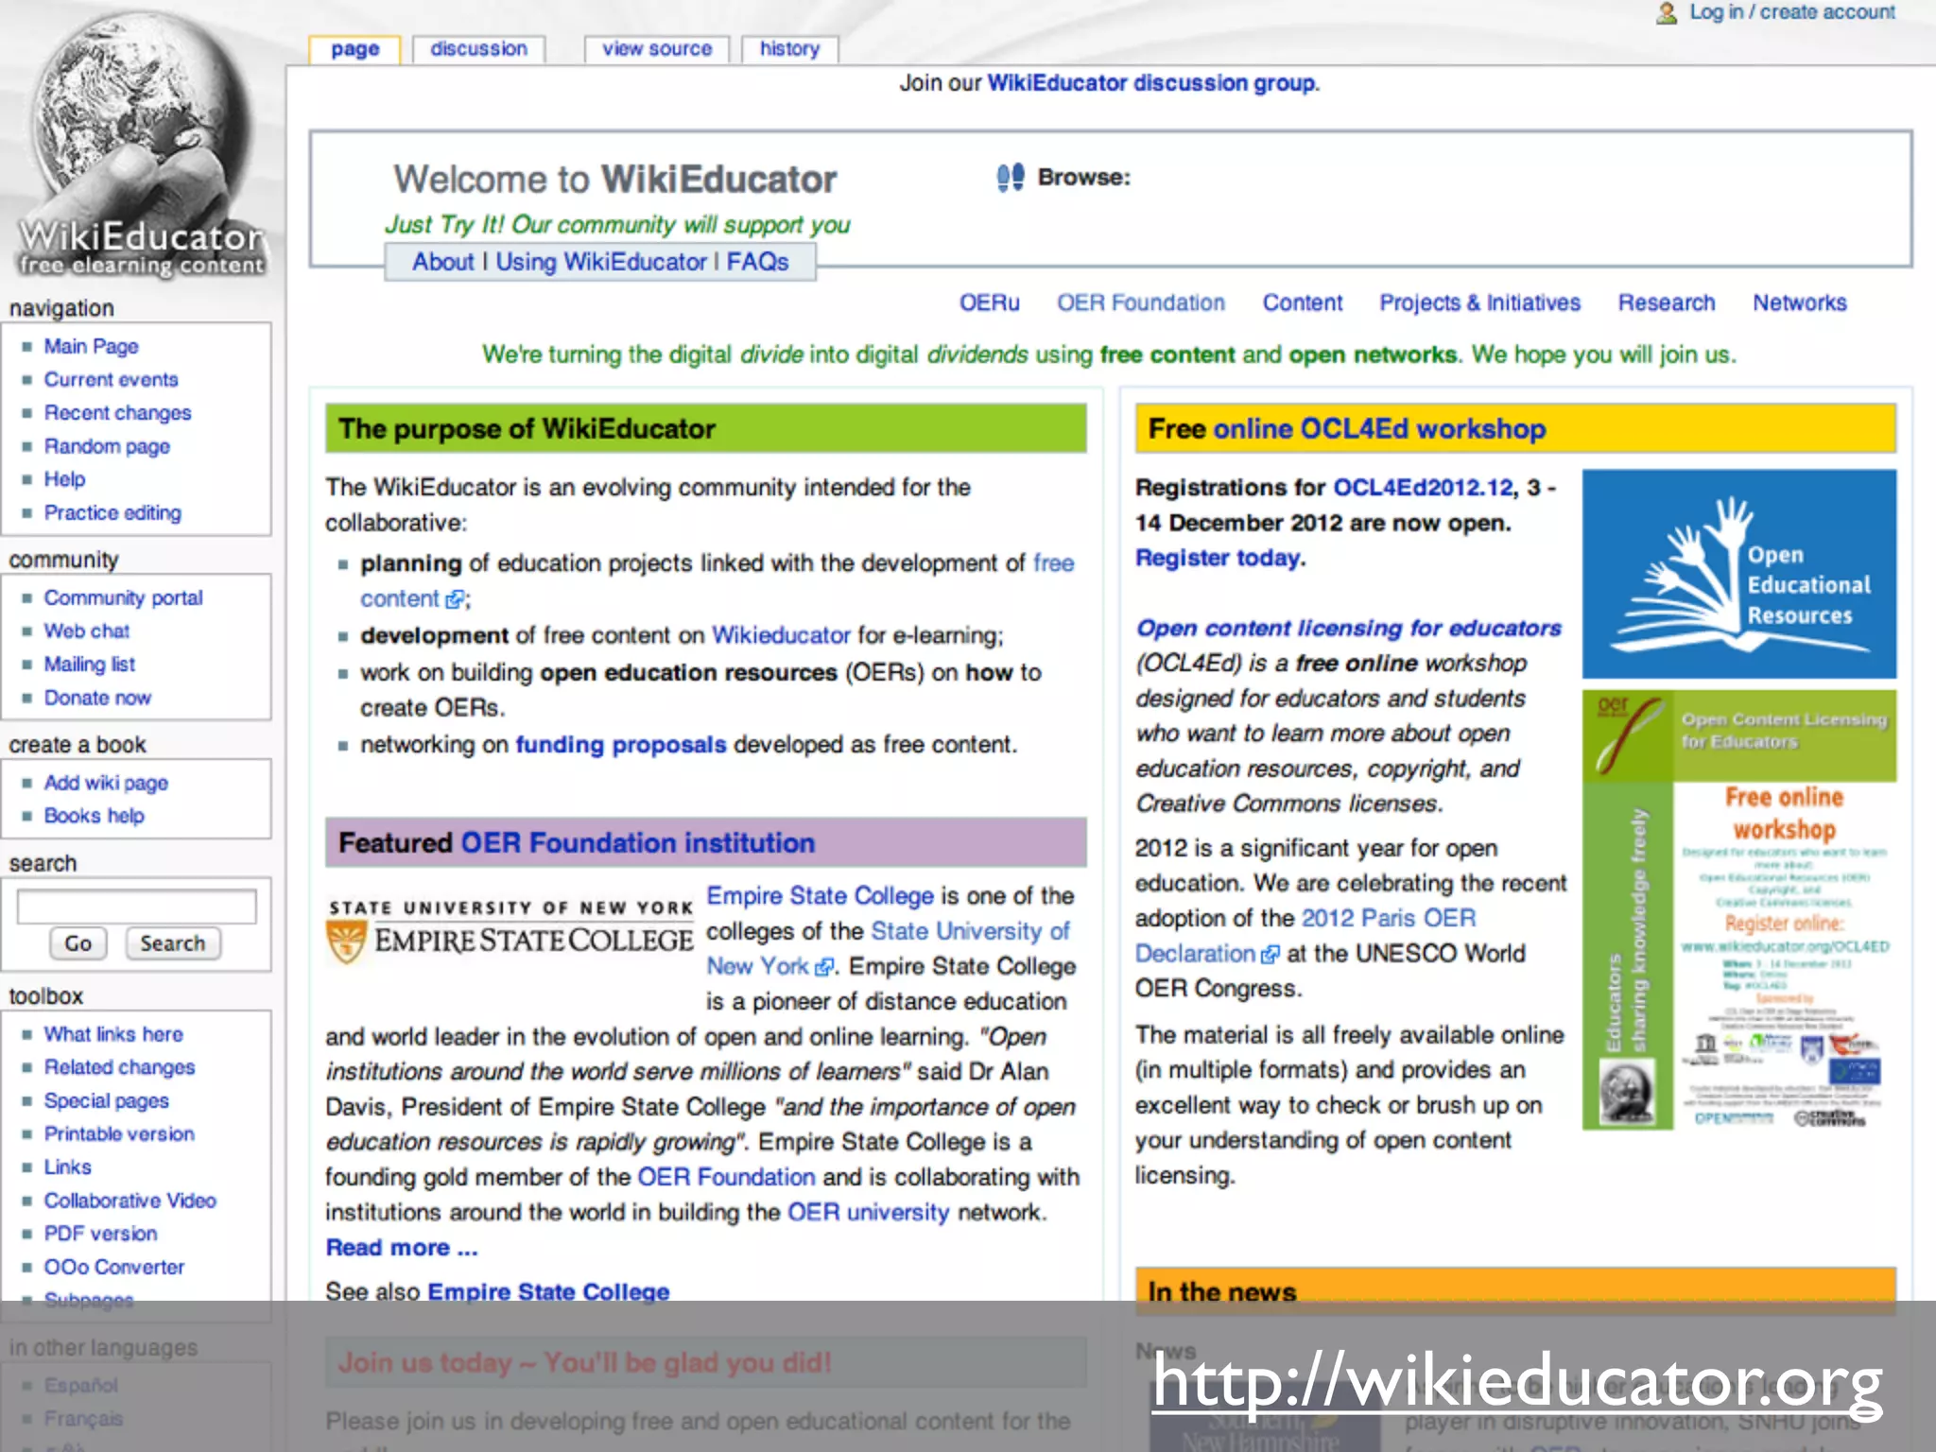
Task: Open Collaborative Video link
Action: (130, 1201)
